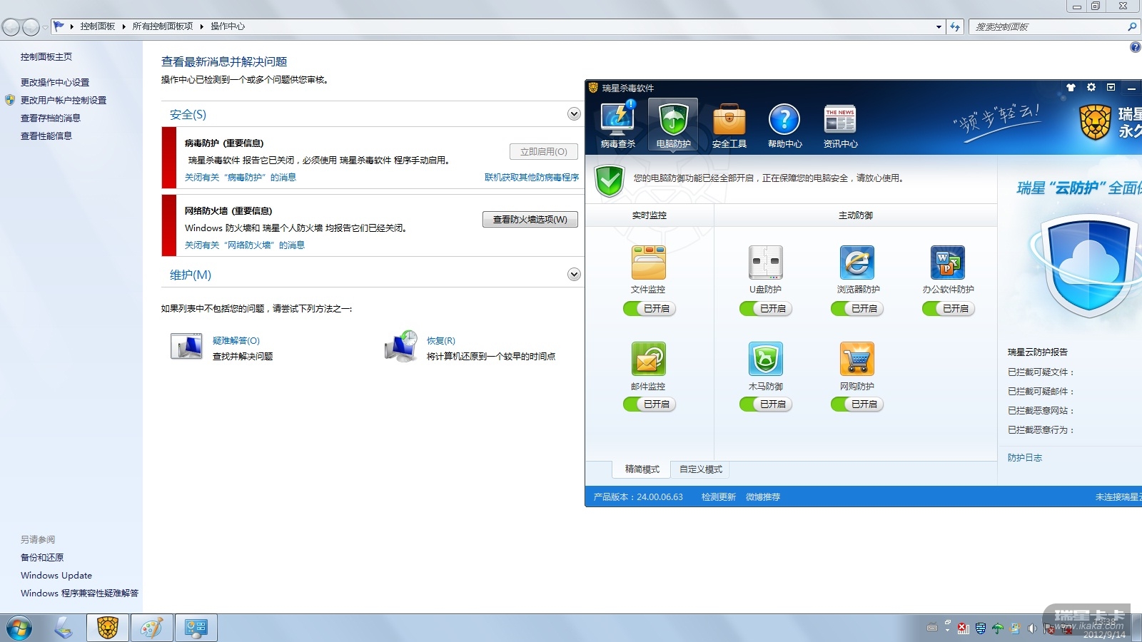Click the volume speaker tray icon

pyautogui.click(x=1032, y=628)
